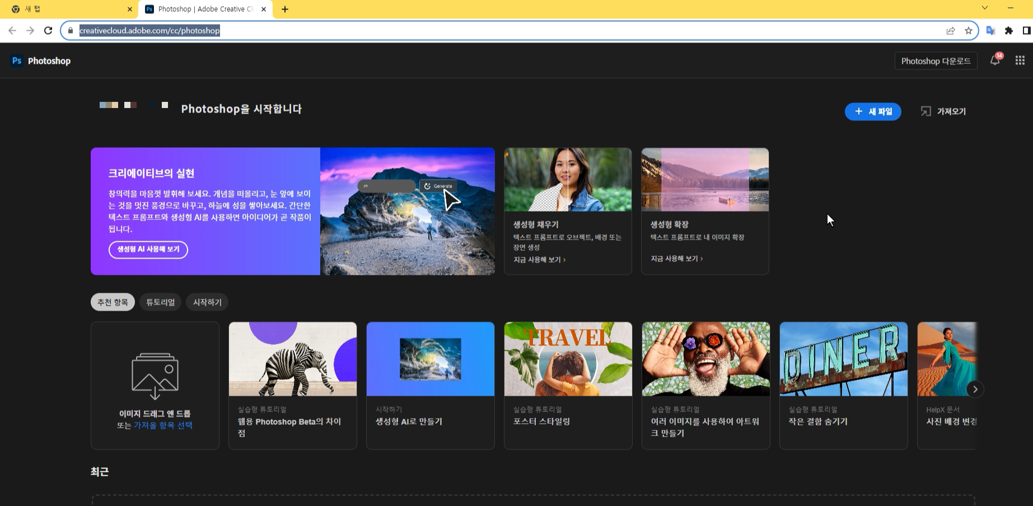Click the 가져오기 import icon
Screen dimensions: 1033x506
click(927, 111)
